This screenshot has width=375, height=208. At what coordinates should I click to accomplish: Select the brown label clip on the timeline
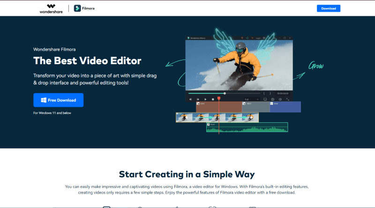(219, 107)
